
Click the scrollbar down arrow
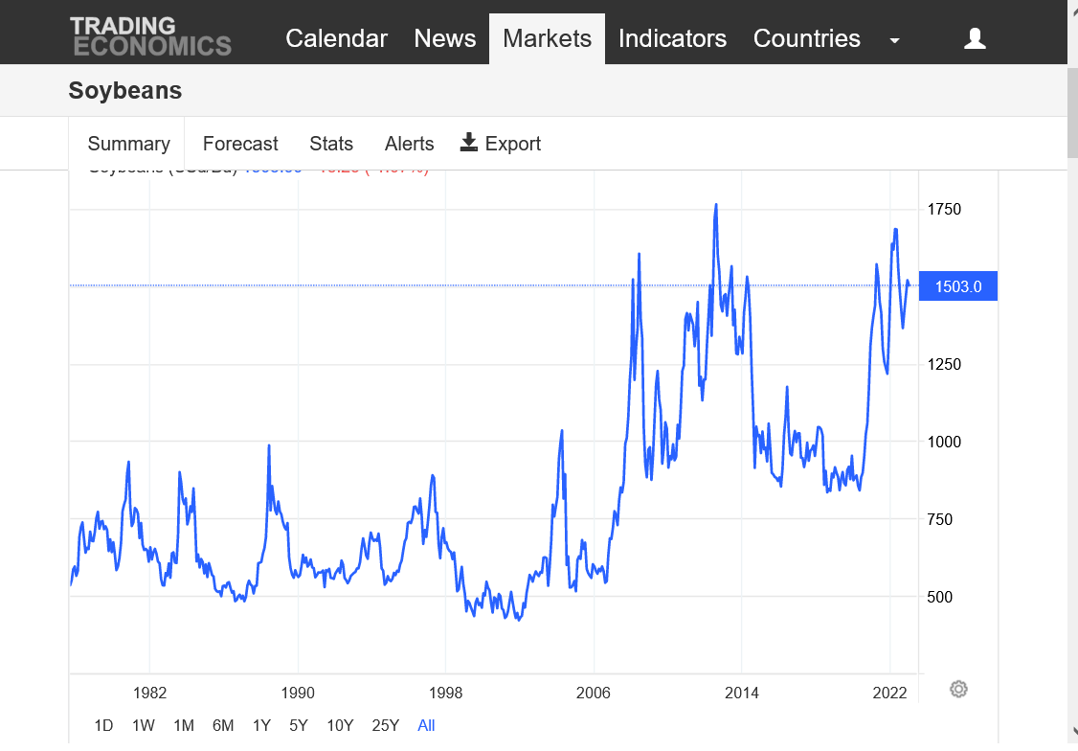pyautogui.click(x=1072, y=733)
